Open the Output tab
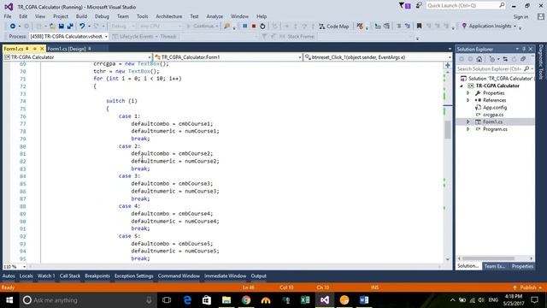 pyautogui.click(x=258, y=275)
